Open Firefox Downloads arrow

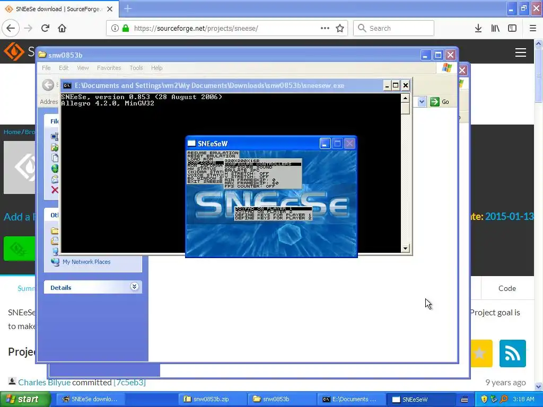[478, 28]
